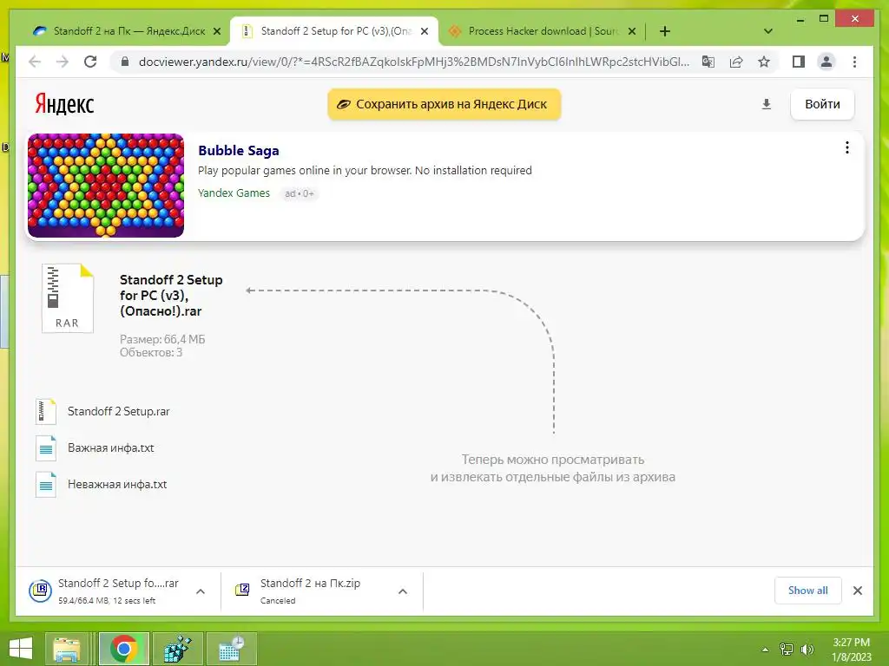The height and width of the screenshot is (666, 889).
Task: Click the Размер: 66,4 МБ text
Action: tap(162, 339)
